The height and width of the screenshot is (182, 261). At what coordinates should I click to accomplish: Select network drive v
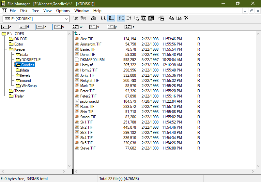pos(59,27)
